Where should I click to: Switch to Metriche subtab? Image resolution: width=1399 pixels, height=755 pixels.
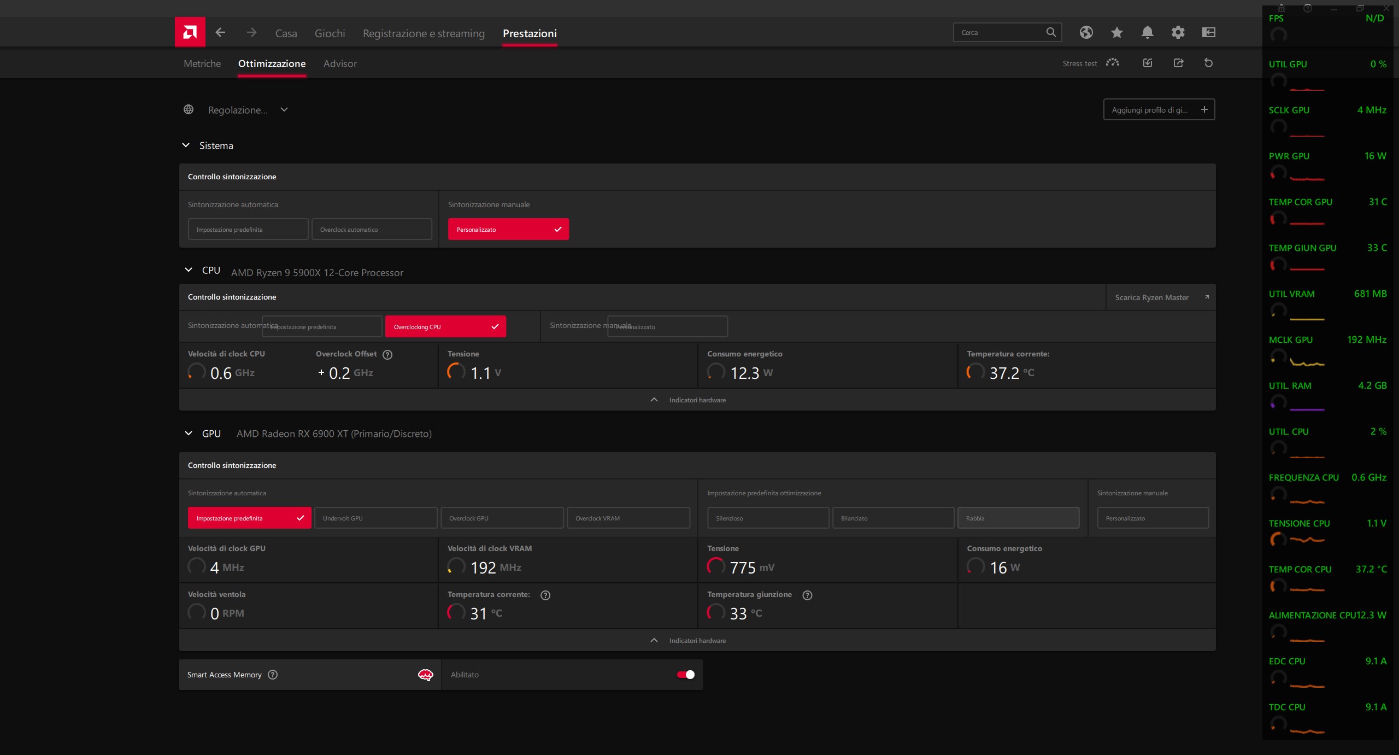point(202,63)
